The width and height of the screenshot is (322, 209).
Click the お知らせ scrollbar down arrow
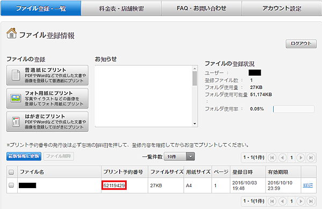195,124
